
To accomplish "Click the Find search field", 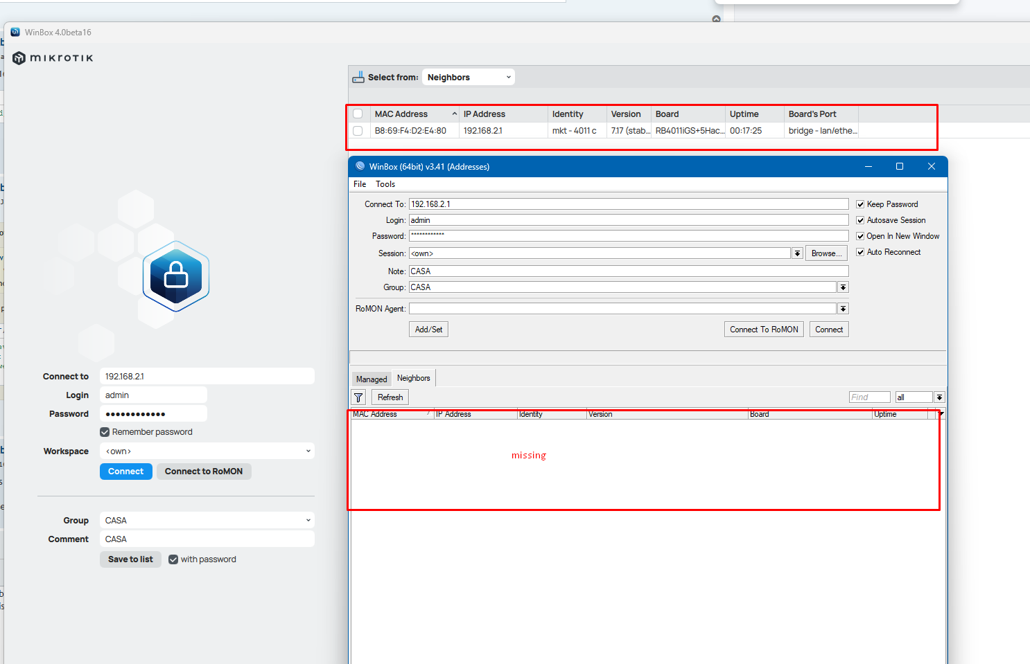I will [870, 397].
